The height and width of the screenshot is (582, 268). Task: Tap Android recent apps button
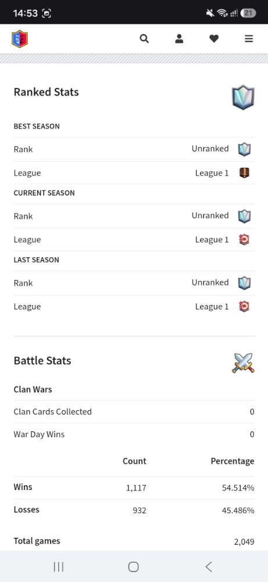59,566
